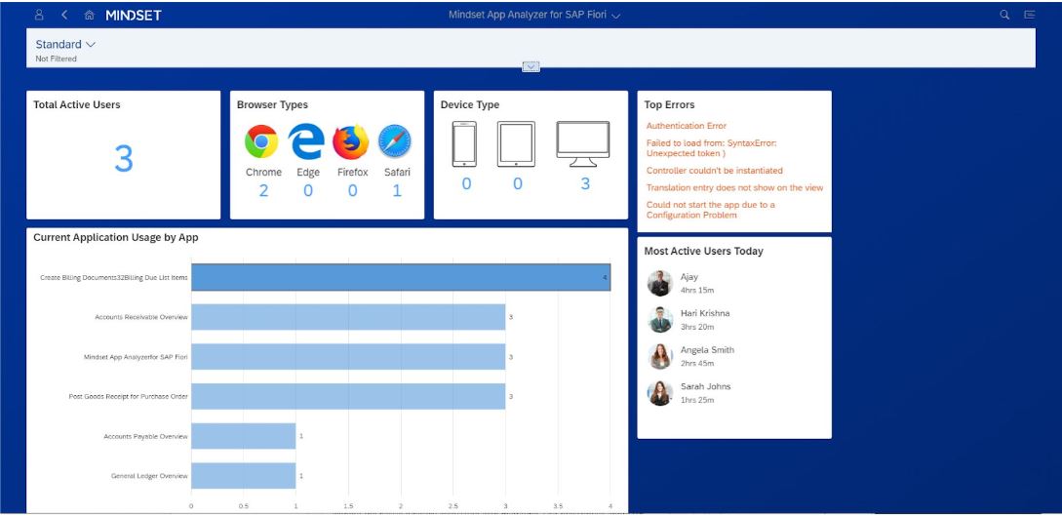Click the 4hrs 15m duration

tap(697, 291)
